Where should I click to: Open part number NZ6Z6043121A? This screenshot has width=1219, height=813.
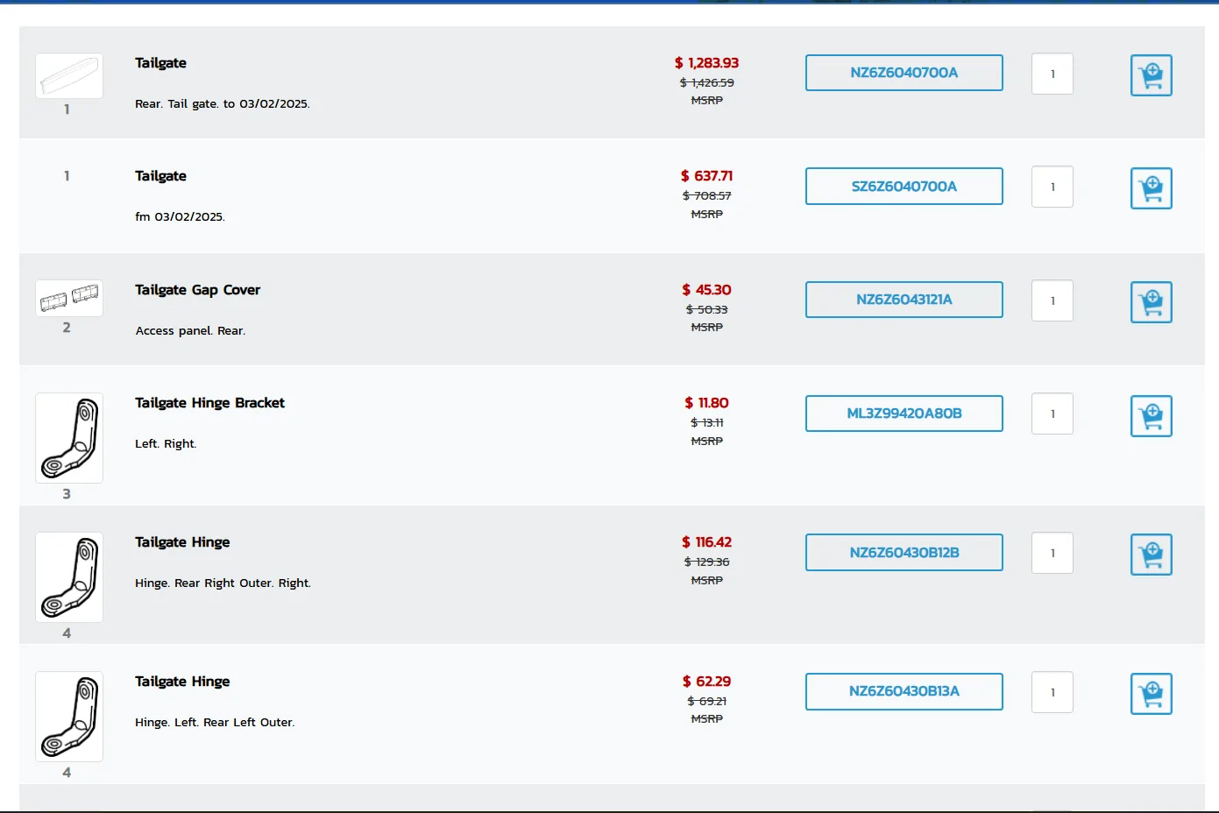[904, 300]
